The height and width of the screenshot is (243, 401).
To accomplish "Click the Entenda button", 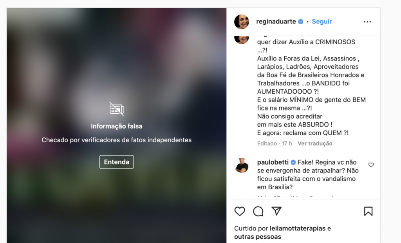I will 117,162.
